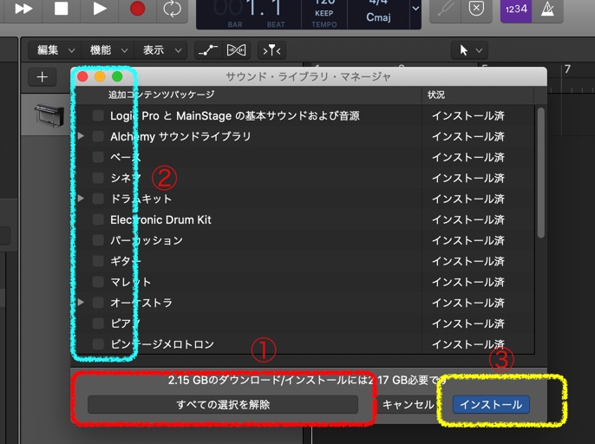Image resolution: width=595 pixels, height=444 pixels.
Task: Open the 機能 menu
Action: coord(108,50)
